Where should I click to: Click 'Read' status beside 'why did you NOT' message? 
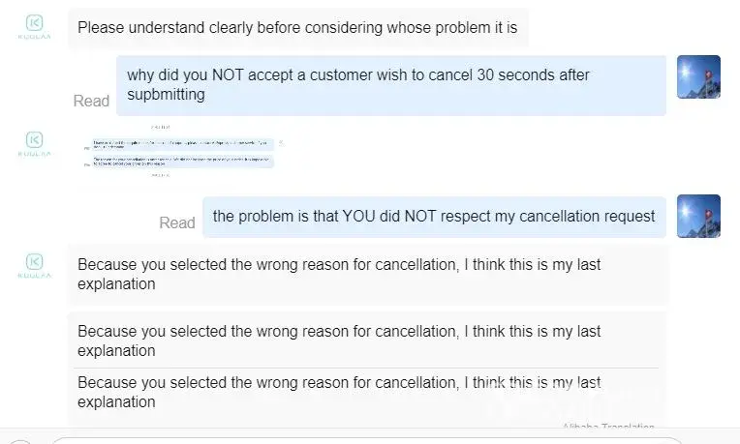pos(91,101)
